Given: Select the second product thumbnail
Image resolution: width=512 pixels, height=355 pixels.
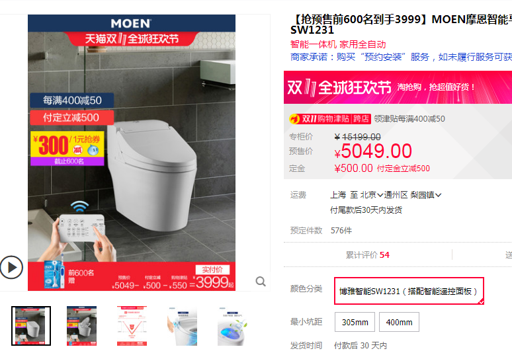Looking at the screenshot, I should [81, 326].
